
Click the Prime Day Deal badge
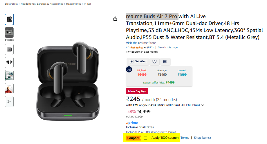[x=137, y=91]
